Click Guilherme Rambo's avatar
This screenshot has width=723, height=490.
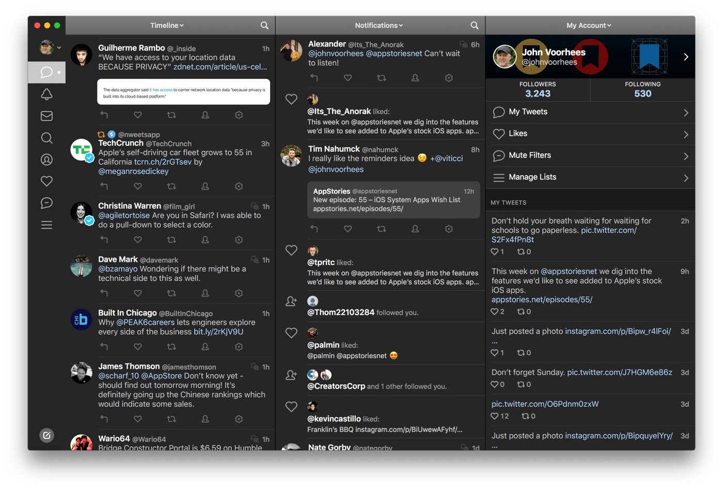[x=81, y=55]
